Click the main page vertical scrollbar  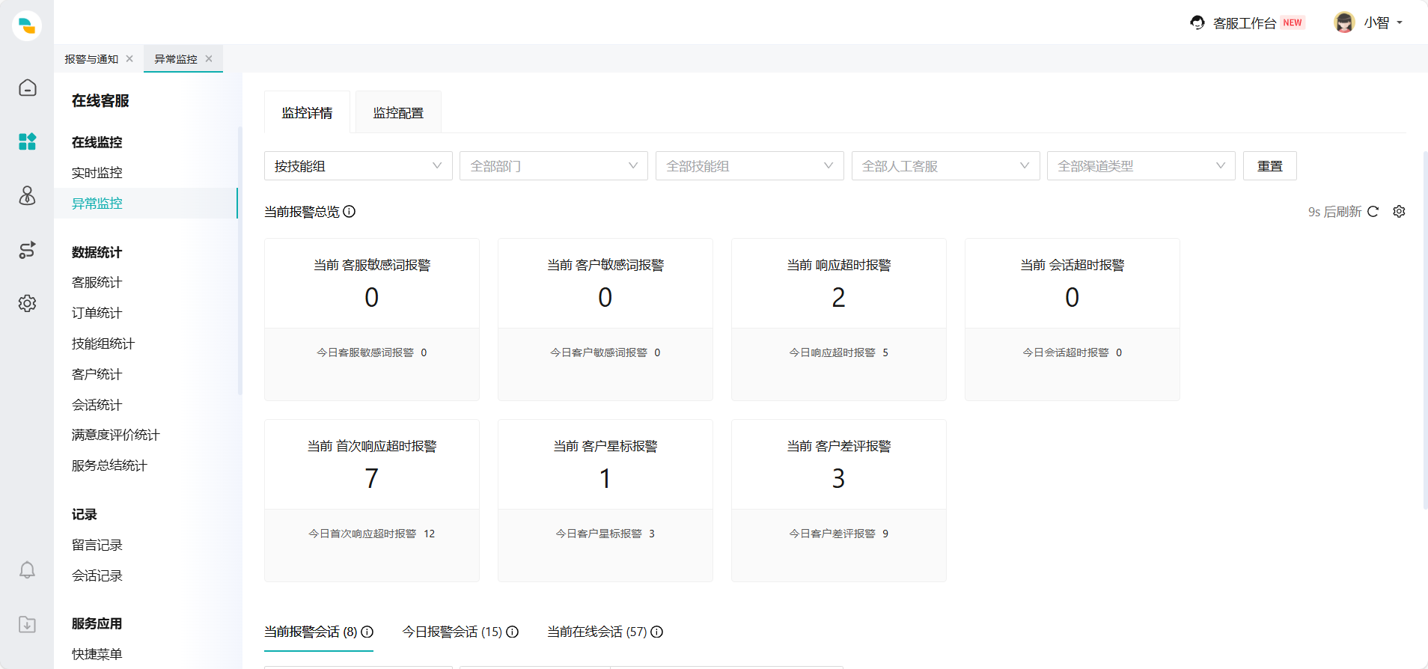click(x=1425, y=330)
